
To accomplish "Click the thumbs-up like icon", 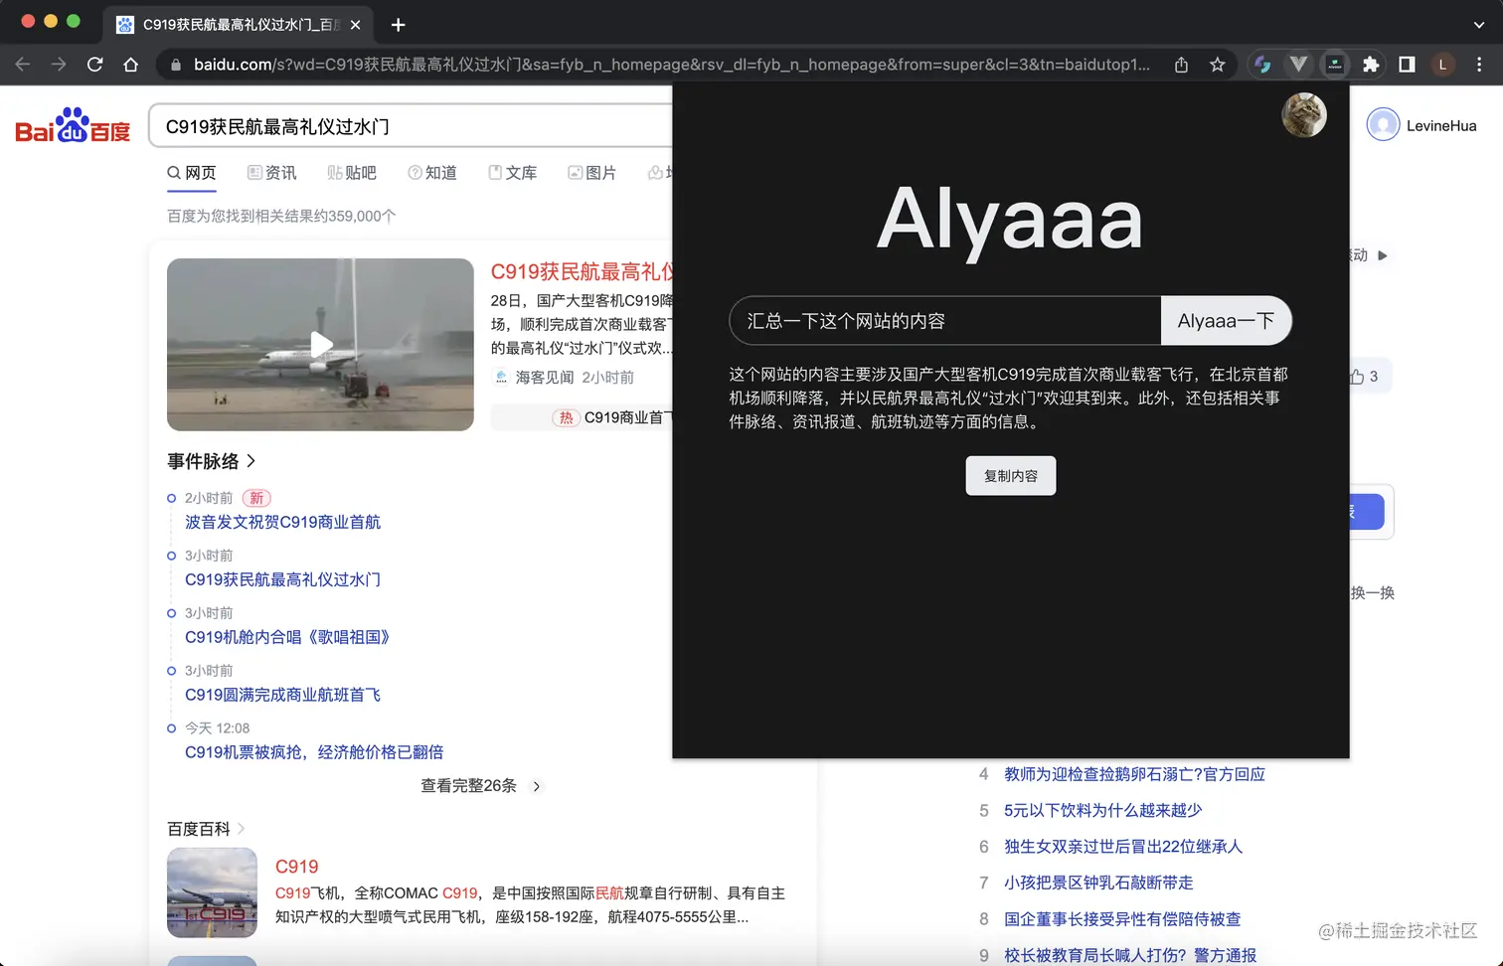I will (1357, 377).
